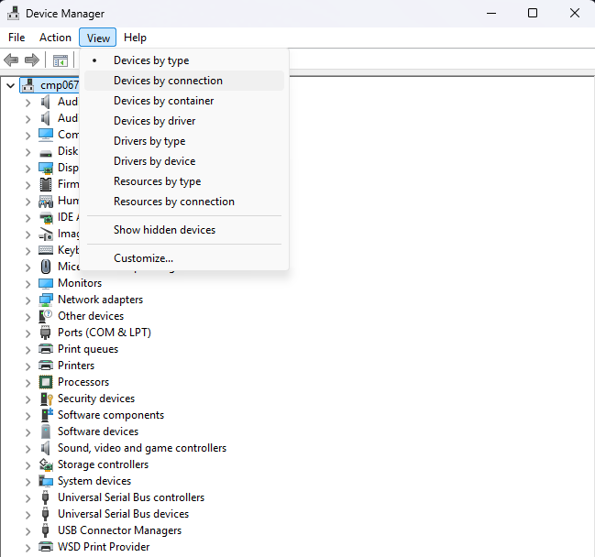The width and height of the screenshot is (595, 557).
Task: Open the Action menu
Action: (x=55, y=38)
